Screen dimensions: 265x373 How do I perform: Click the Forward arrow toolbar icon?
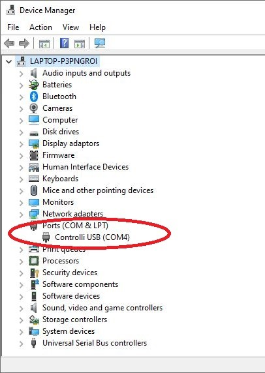pos(24,43)
